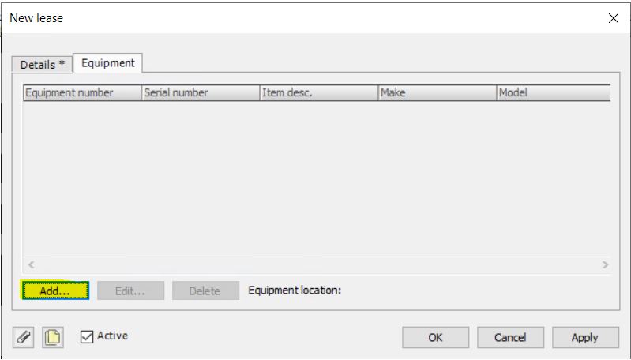
Task: Sort by Serial number column header
Action: click(201, 92)
